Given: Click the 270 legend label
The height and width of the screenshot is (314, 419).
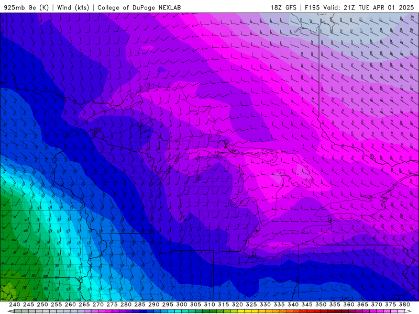Looking at the screenshot, I should [98, 305].
